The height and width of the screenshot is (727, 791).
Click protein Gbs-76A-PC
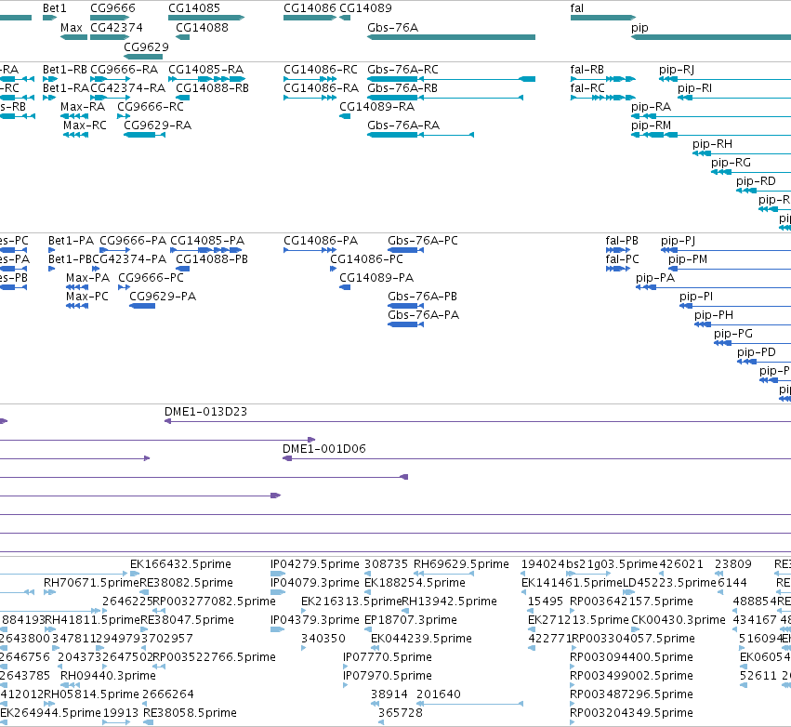(x=423, y=241)
